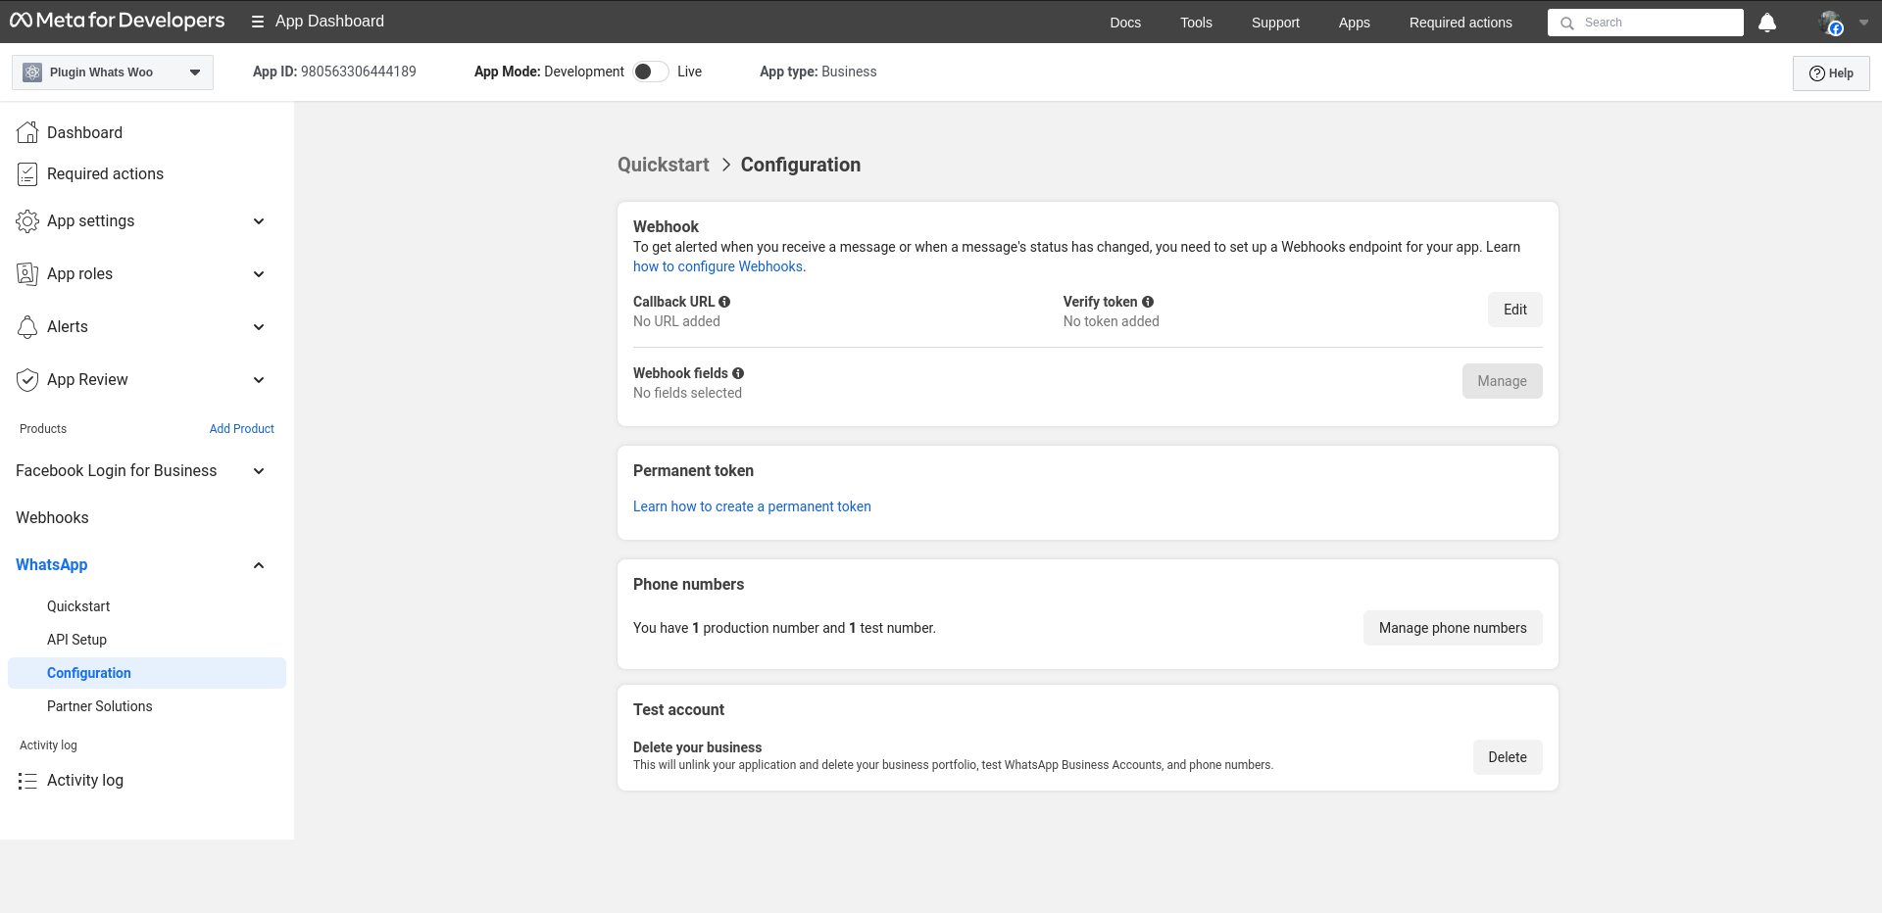
Task: Open the Plugin Whats Woo app selector
Action: pyautogui.click(x=112, y=72)
